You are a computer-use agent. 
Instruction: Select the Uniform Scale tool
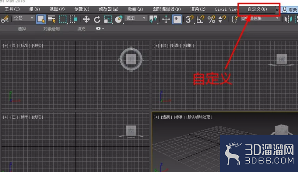coord(108,19)
